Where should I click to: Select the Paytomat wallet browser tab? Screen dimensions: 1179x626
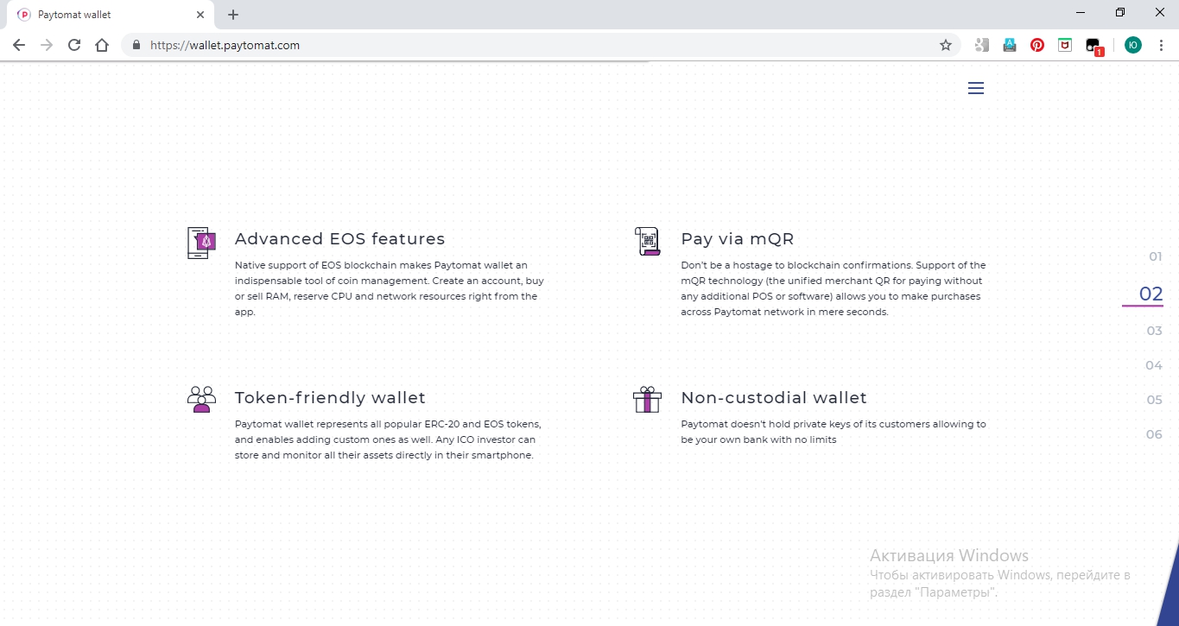pos(104,15)
